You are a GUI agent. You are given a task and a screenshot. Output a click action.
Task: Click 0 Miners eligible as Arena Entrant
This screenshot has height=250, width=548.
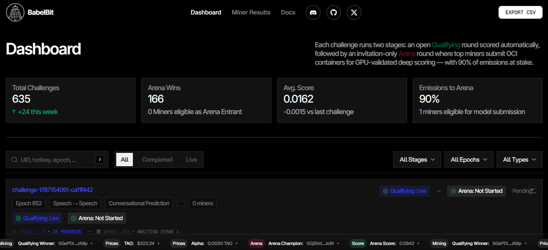pyautogui.click(x=195, y=112)
